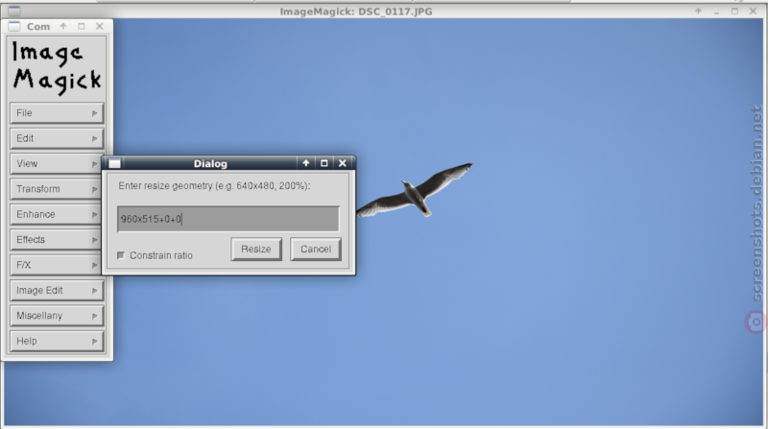
Task: Cancel the resize dialog
Action: 316,250
